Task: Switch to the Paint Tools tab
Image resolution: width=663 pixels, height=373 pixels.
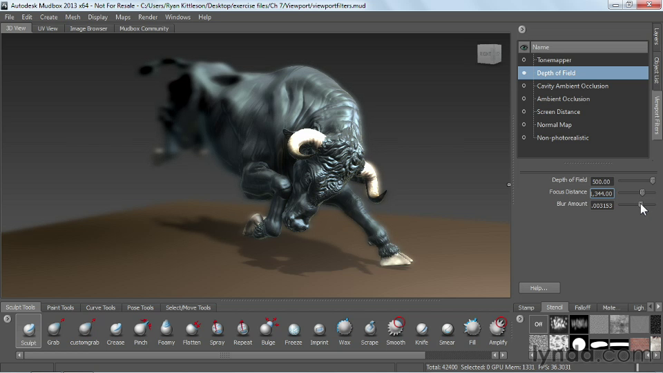Action: (60, 307)
